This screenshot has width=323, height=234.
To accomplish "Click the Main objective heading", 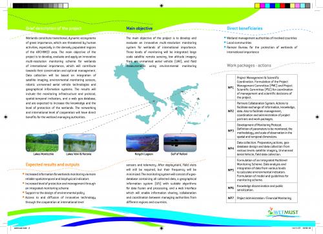I will click(x=140, y=28).
